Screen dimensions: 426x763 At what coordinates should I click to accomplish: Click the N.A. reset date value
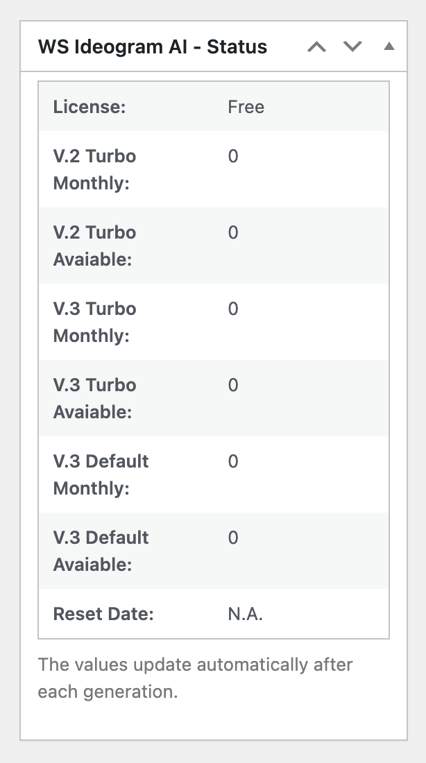click(x=245, y=614)
